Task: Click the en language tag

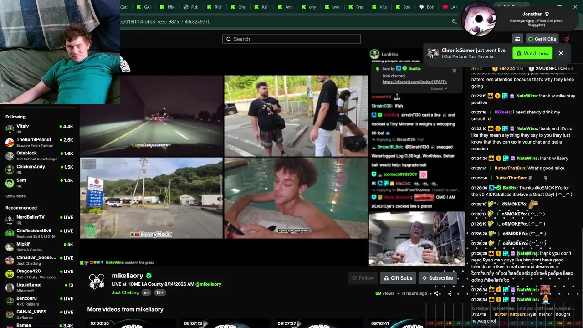Action: 146,292
